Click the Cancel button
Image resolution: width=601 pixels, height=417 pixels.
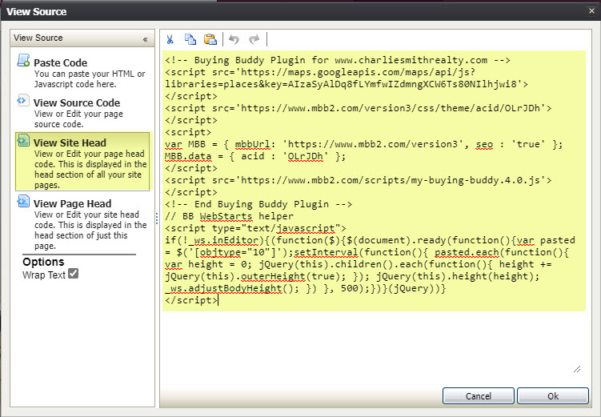pos(478,396)
